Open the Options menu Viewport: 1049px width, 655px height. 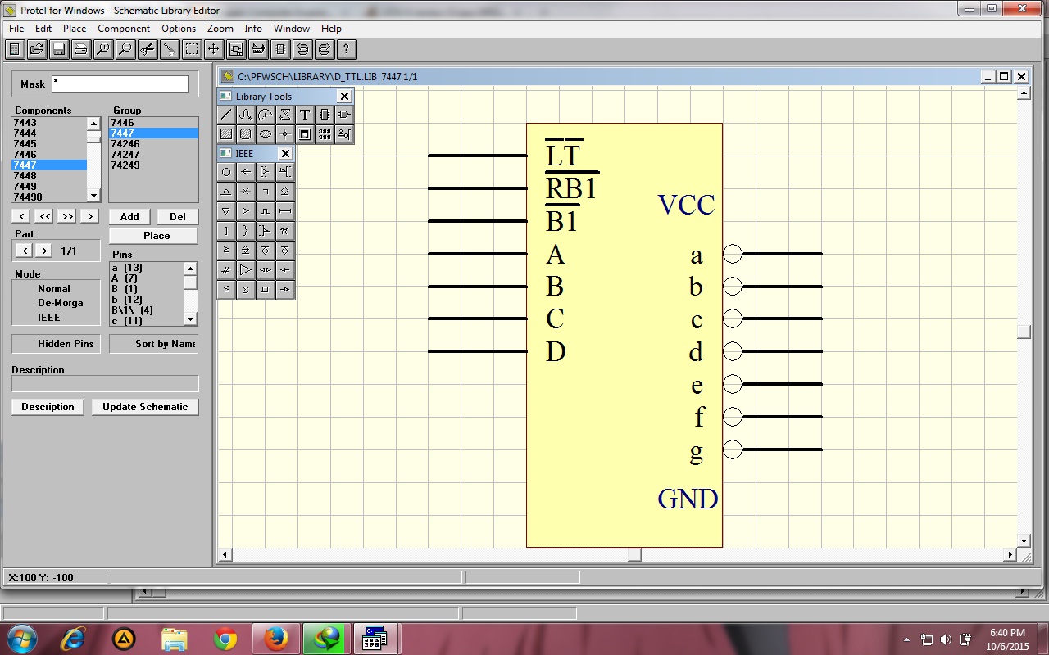179,28
